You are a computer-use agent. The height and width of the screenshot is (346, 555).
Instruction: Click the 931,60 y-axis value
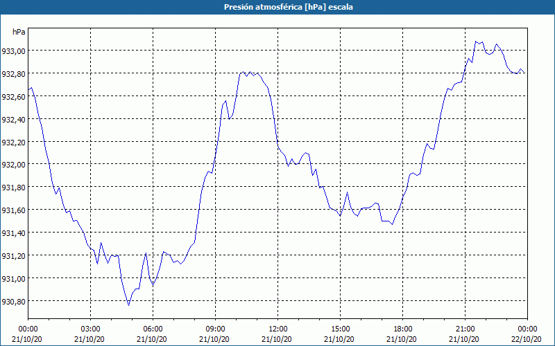[13, 210]
